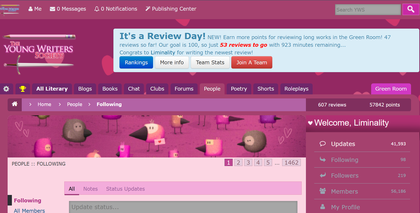This screenshot has height=213, width=420.
Task: Open the trophy icon tab
Action: coord(23,89)
